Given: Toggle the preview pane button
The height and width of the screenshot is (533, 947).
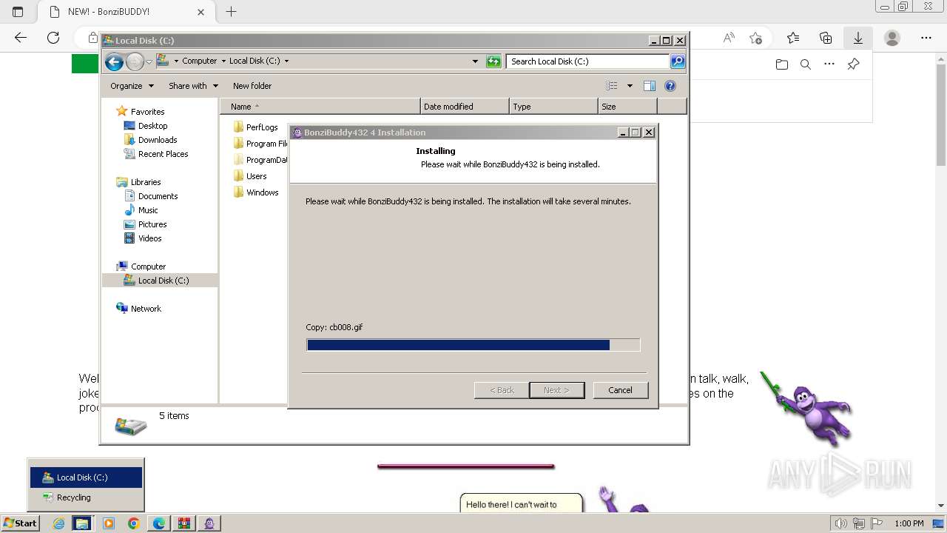Looking at the screenshot, I should pyautogui.click(x=650, y=86).
